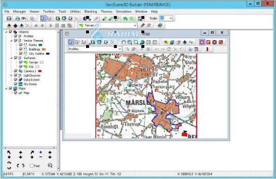The image size is (276, 179).
Task: Click the plain magnifier icon in Map window toolbar
Action: coord(136,42)
